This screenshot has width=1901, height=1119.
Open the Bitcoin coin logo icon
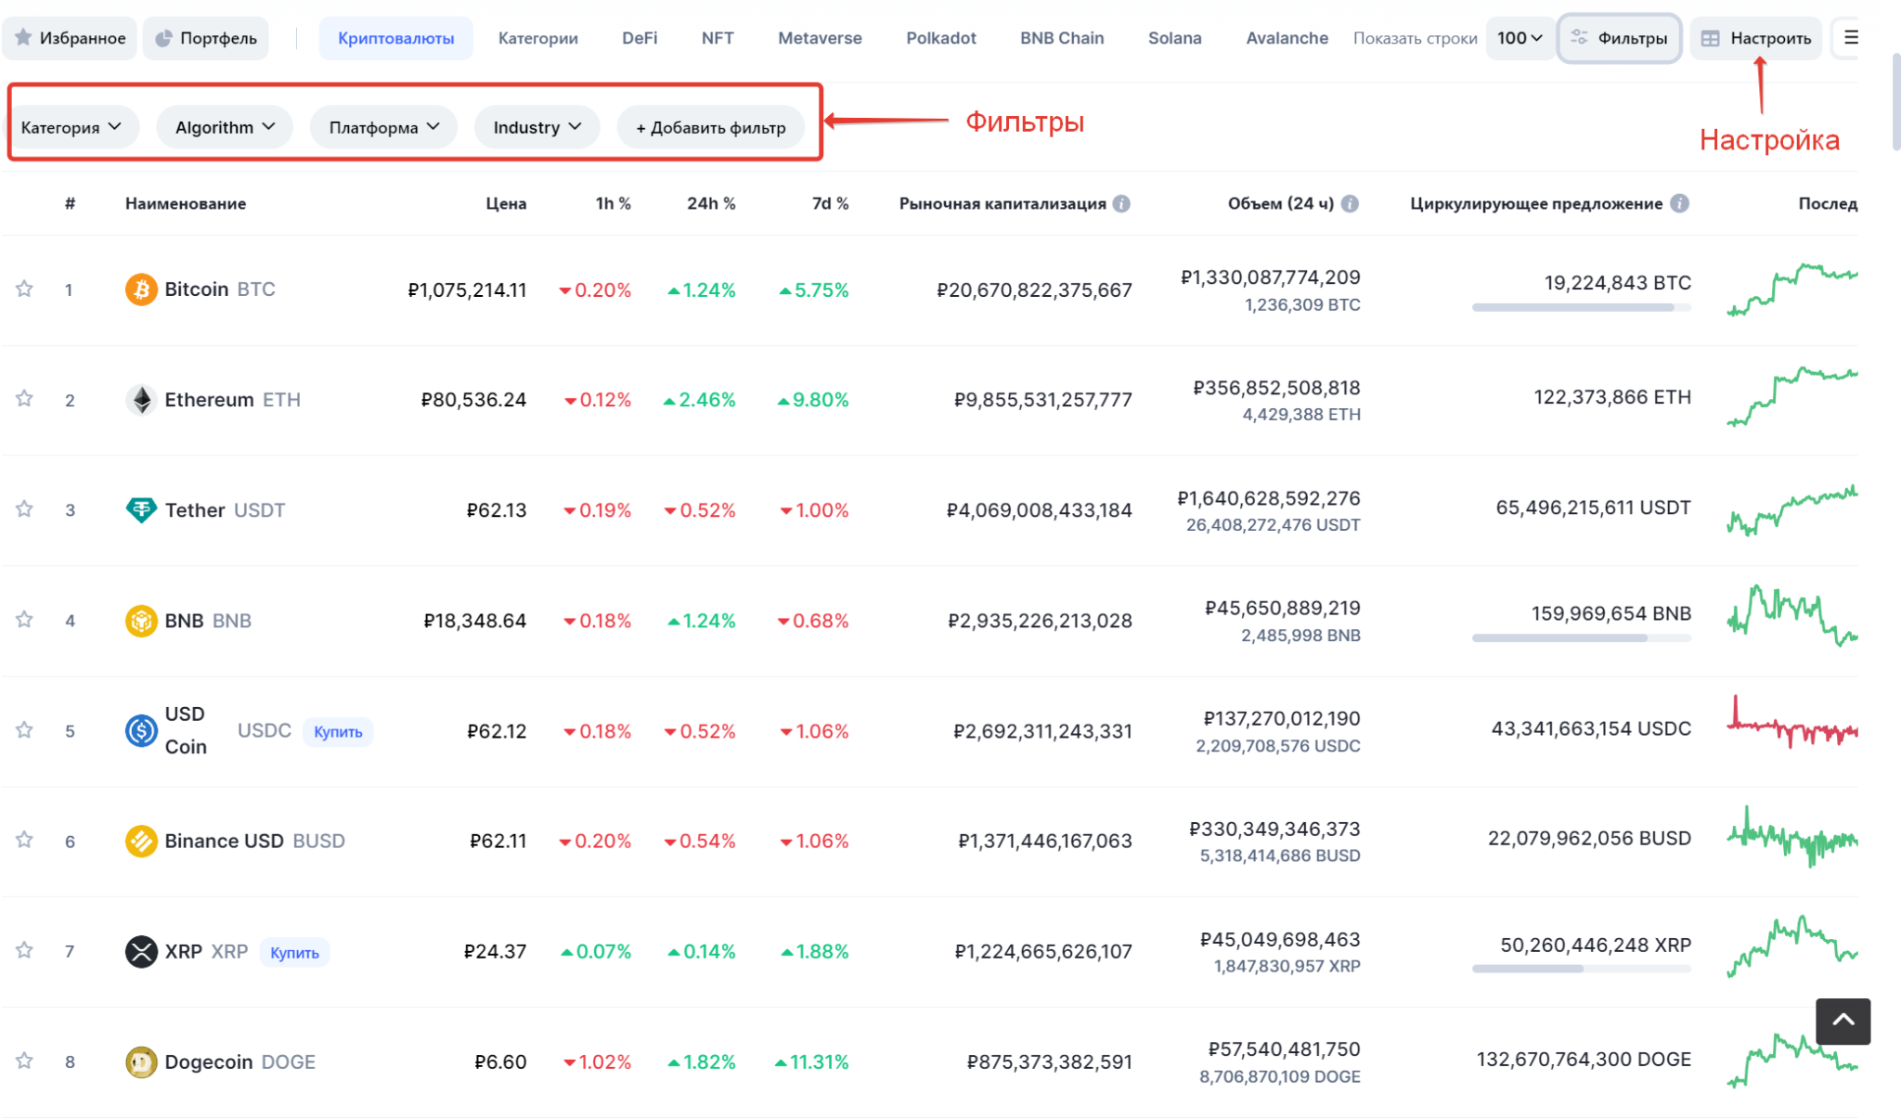click(x=141, y=289)
